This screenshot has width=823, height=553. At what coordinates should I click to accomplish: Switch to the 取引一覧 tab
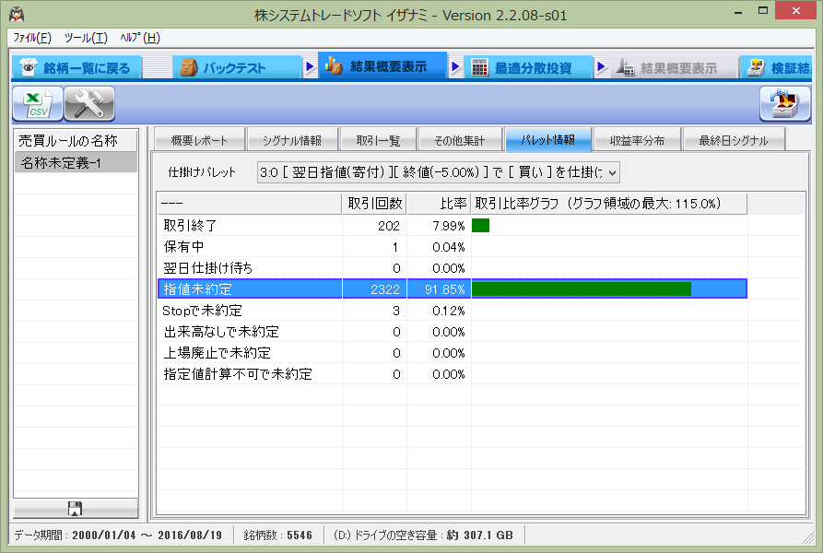click(379, 140)
